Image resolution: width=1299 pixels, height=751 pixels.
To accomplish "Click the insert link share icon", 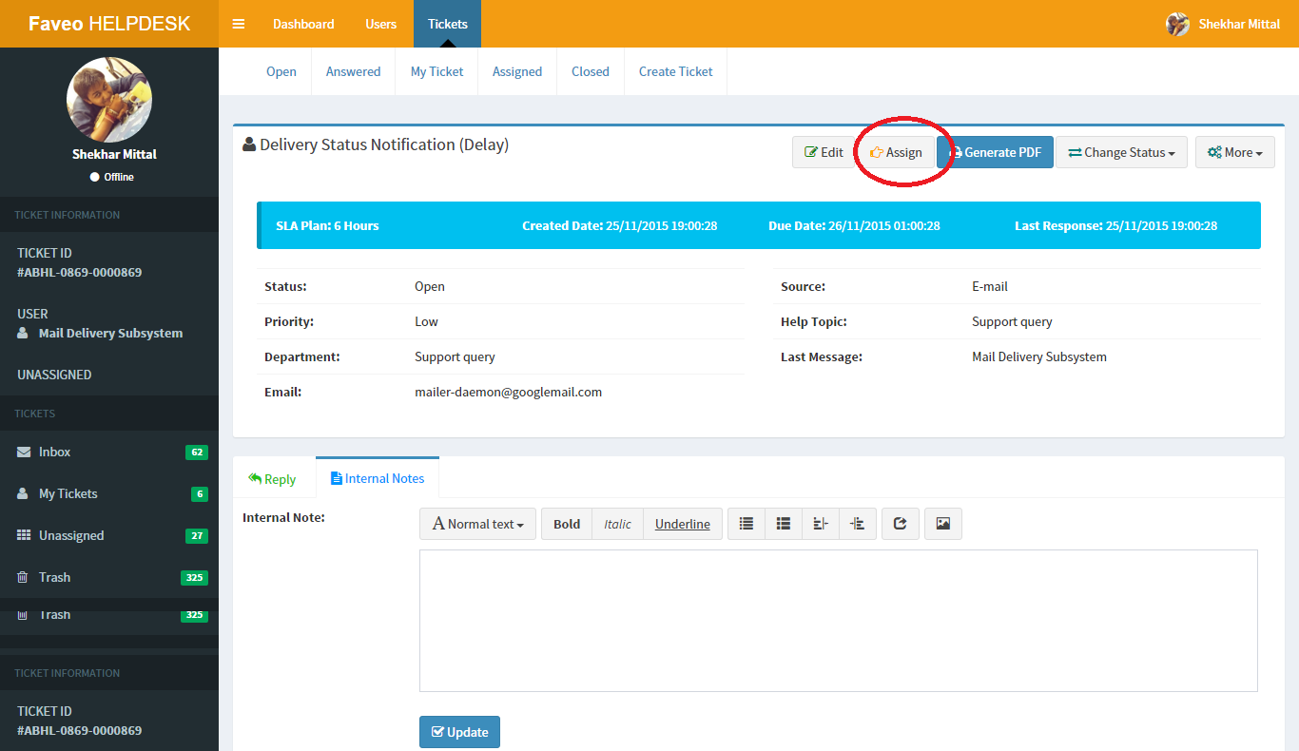I will (901, 524).
